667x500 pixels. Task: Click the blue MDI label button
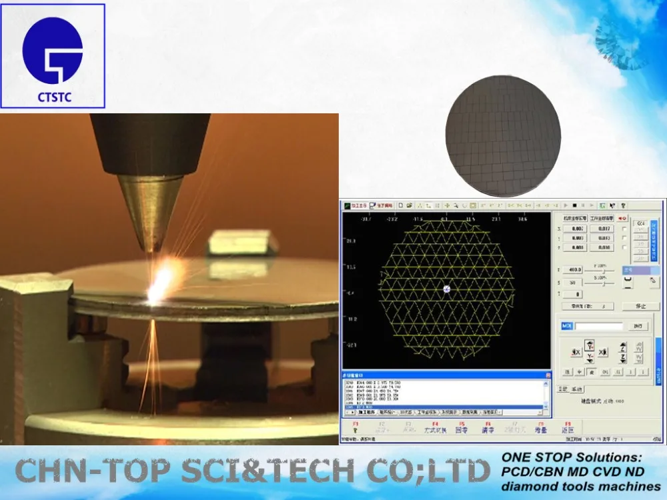[567, 326]
